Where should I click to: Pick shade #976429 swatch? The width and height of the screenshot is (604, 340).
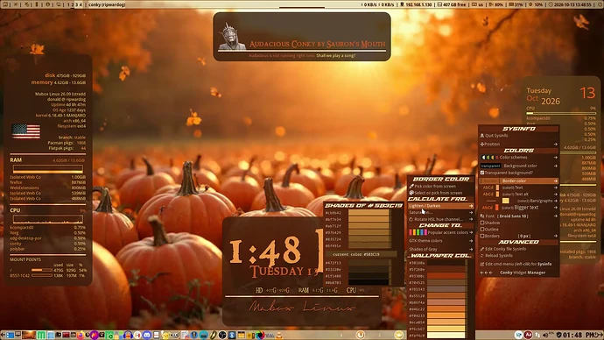pos(369,232)
